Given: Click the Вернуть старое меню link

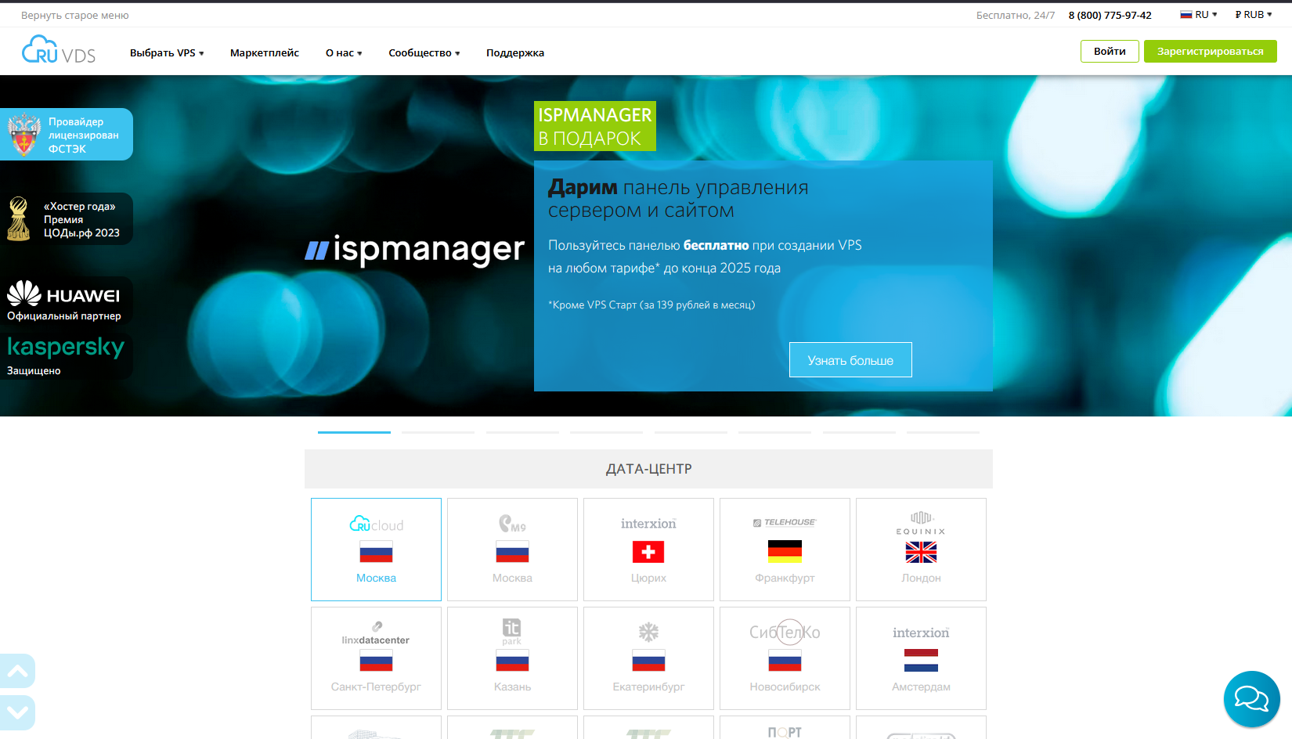Looking at the screenshot, I should click(74, 15).
